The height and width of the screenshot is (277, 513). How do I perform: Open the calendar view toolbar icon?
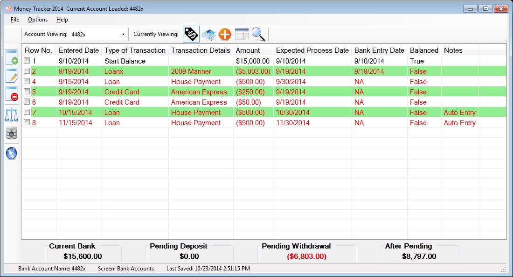(x=242, y=35)
